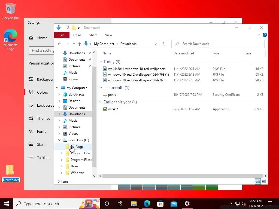Image resolution: width=279 pixels, height=209 pixels.
Task: Open File Explorer help icon
Action: [x=265, y=35]
